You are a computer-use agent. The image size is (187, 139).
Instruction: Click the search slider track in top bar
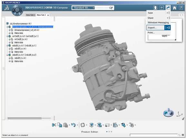point(102,8)
